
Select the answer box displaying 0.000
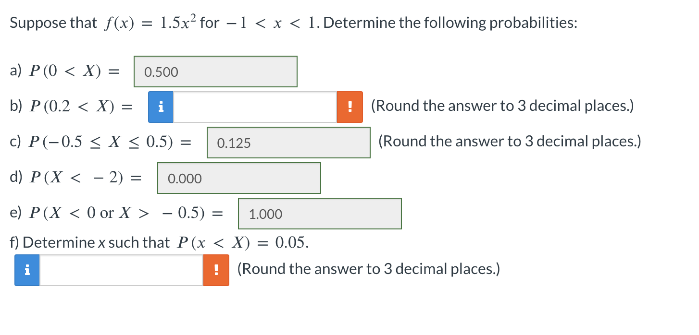click(x=239, y=178)
